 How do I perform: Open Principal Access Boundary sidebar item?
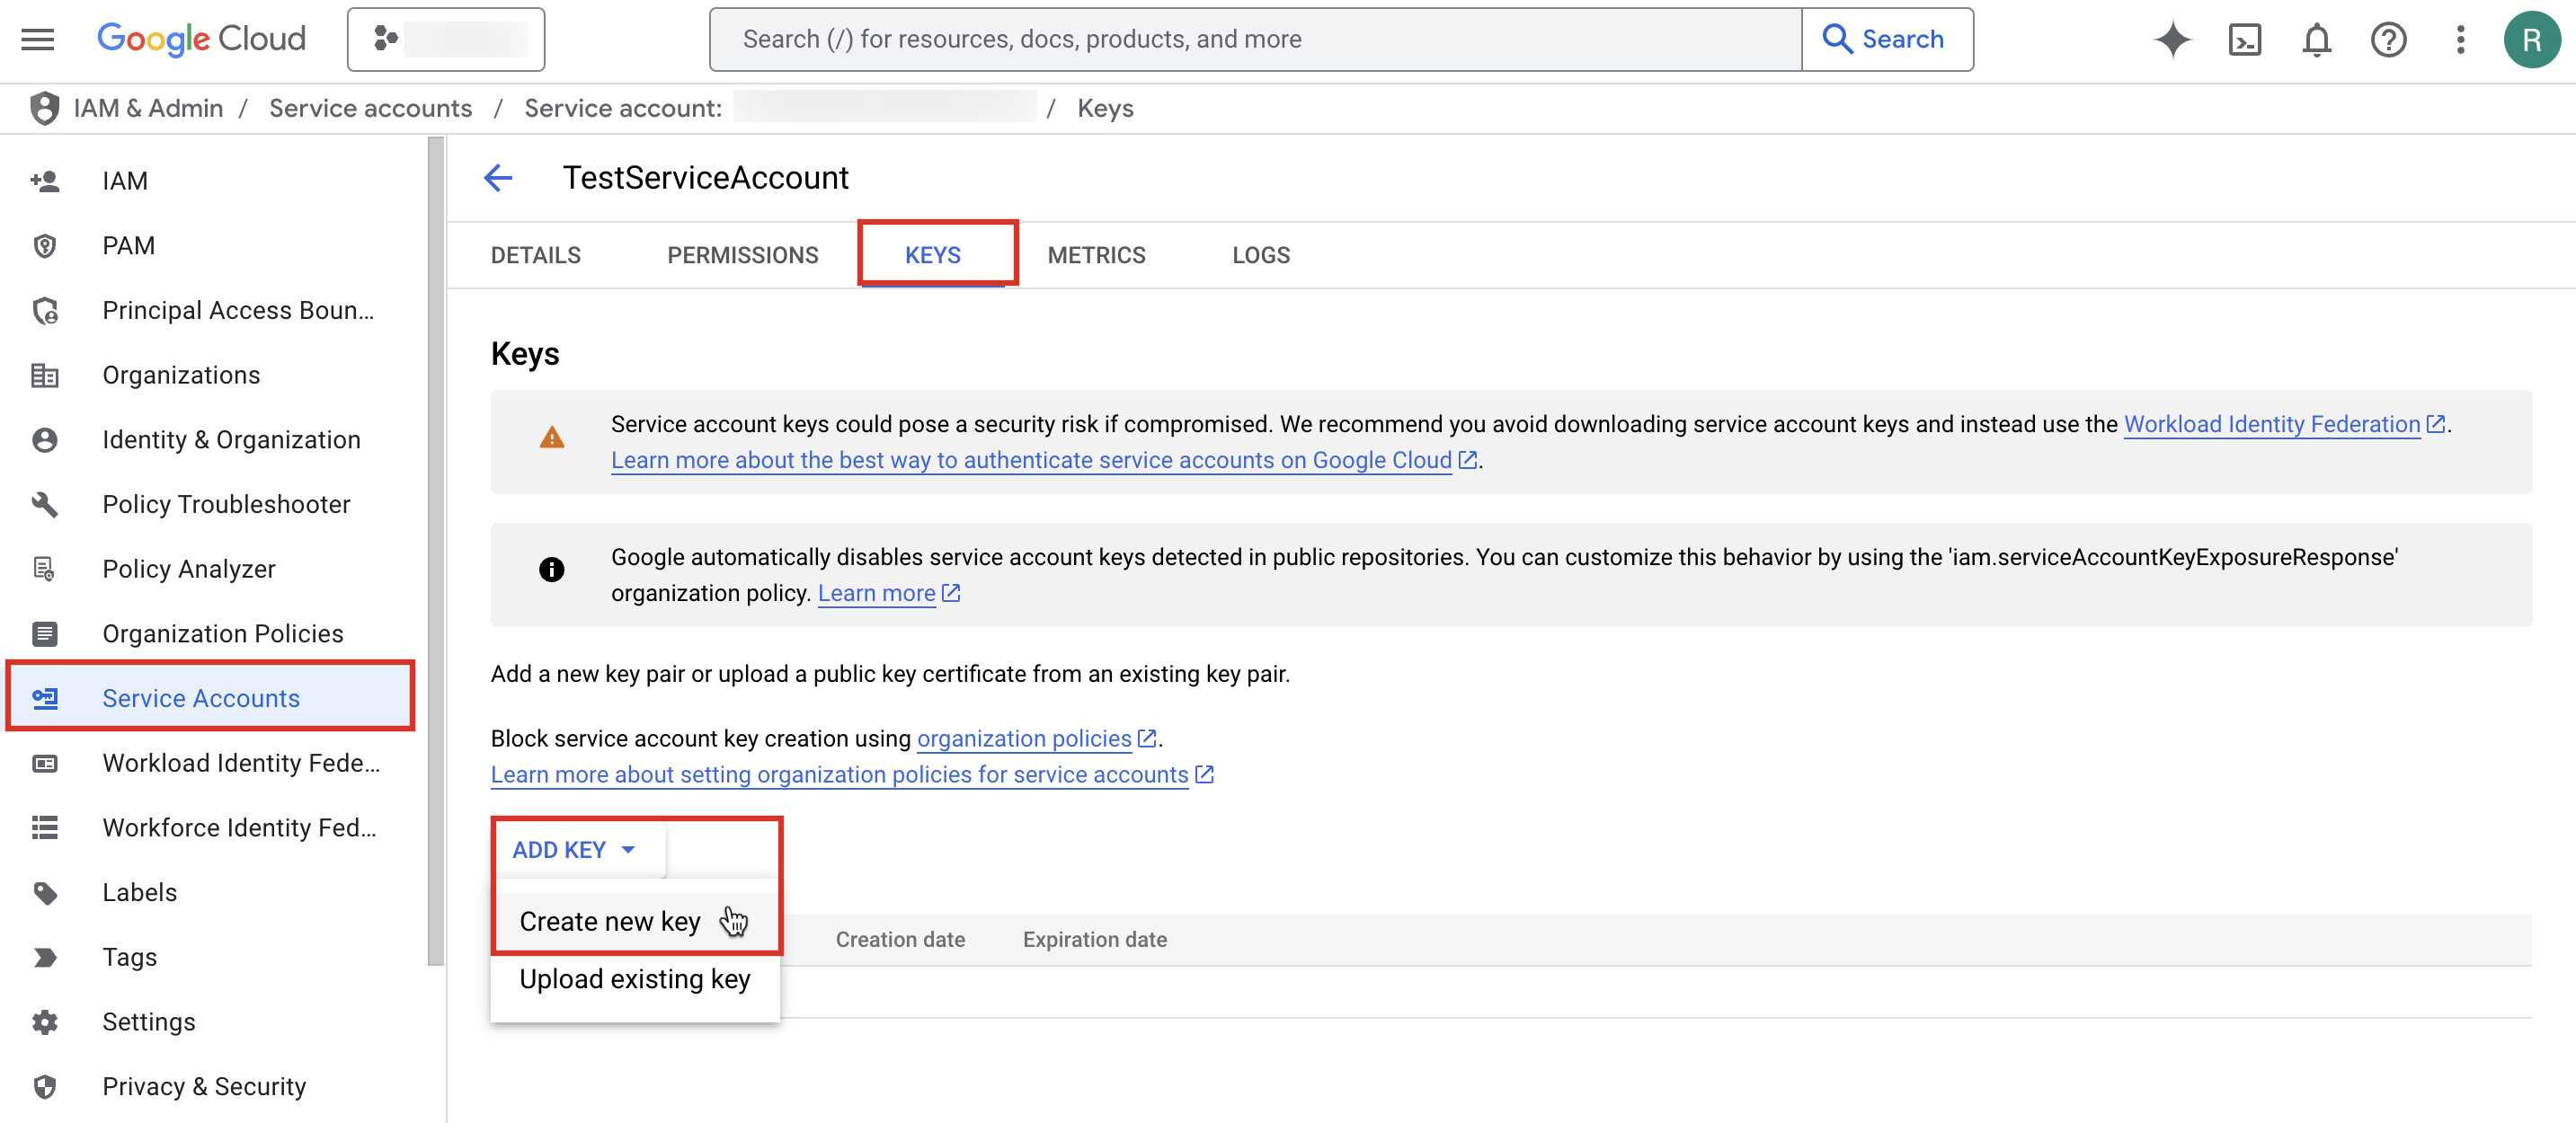point(238,311)
